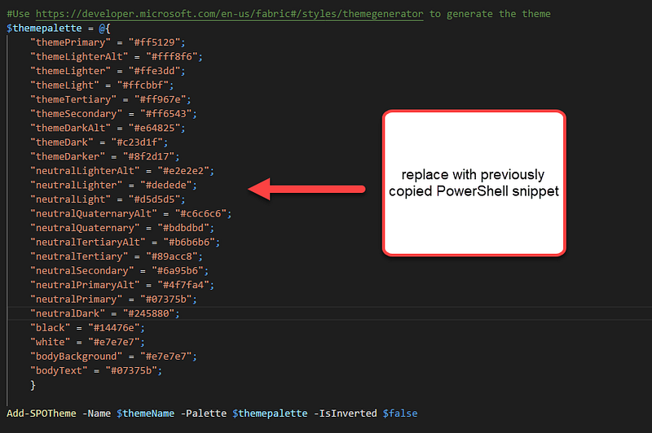This screenshot has width=652, height=433.
Task: Click the "#ffe3dd" value
Action: [x=154, y=71]
